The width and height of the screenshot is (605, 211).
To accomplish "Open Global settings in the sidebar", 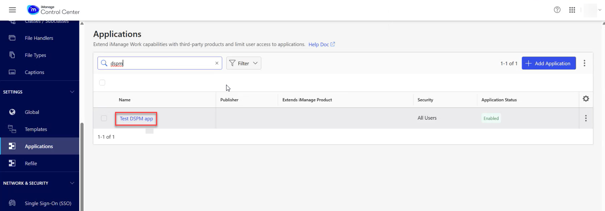I will (32, 112).
